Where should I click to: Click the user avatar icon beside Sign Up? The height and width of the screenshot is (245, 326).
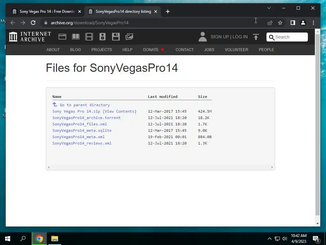(202, 37)
